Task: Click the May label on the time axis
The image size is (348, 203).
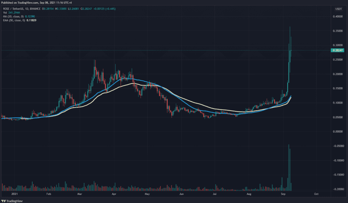Action: 147,194
